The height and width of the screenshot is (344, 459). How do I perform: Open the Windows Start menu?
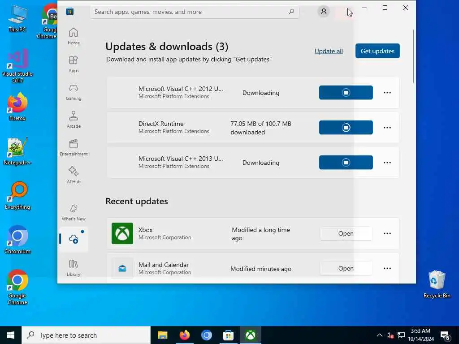pyautogui.click(x=11, y=335)
